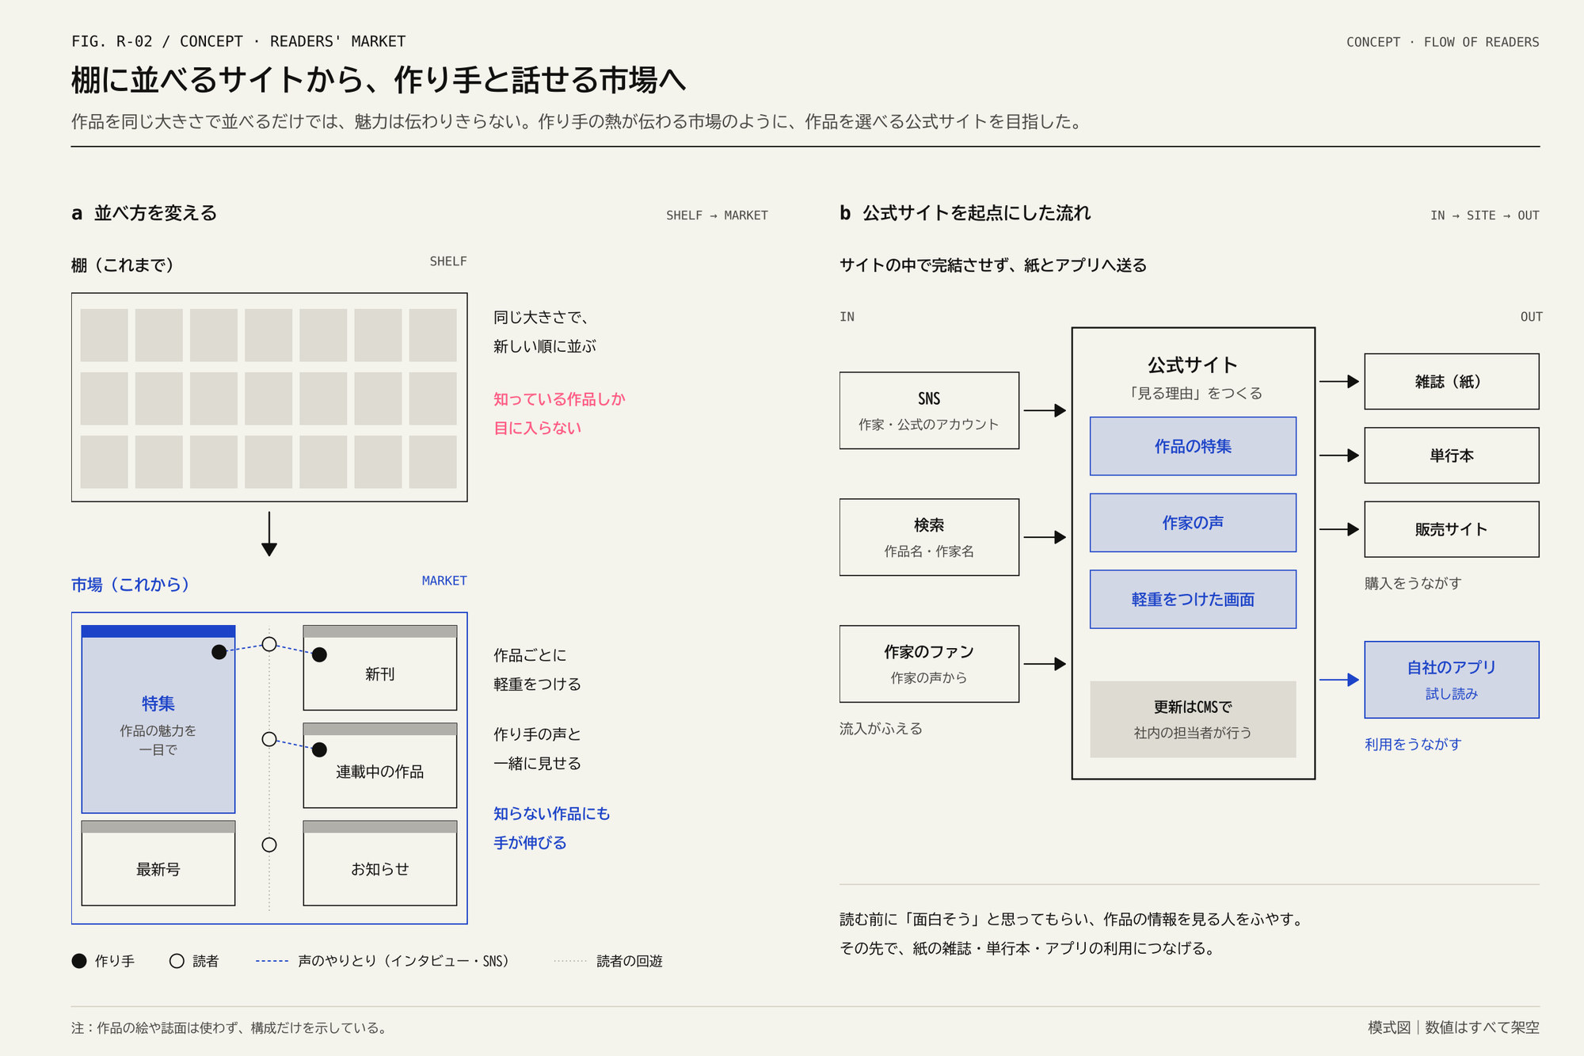Click the arrow pointing to 雑誌（紙）

pyautogui.click(x=1339, y=382)
